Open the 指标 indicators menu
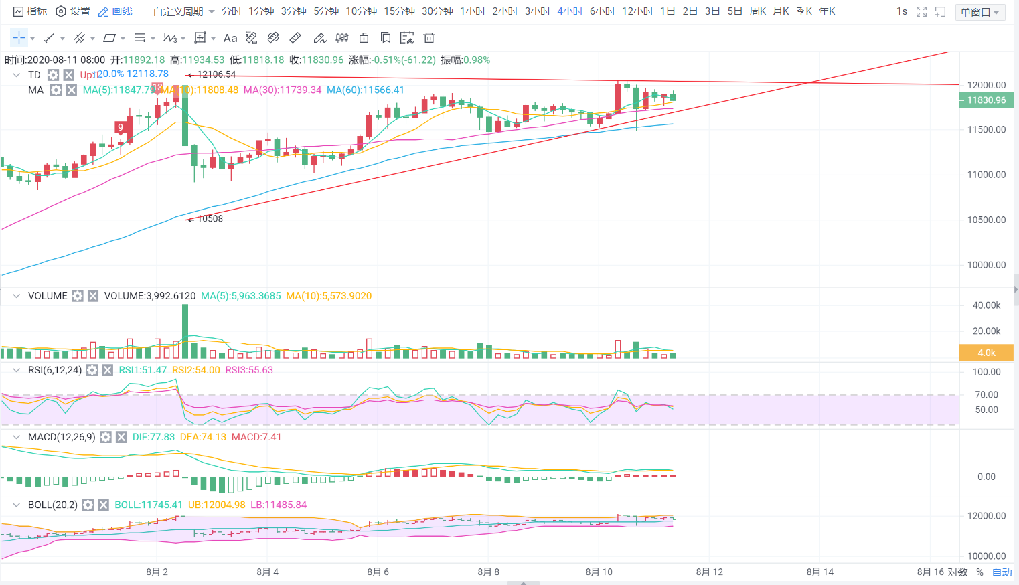The image size is (1019, 585). click(30, 11)
